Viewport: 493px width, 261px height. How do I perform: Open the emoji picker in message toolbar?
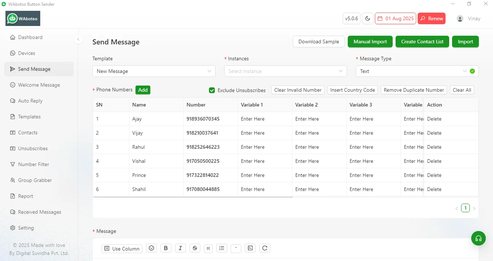[151, 248]
